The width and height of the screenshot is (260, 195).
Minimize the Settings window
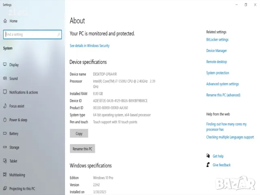(x=236, y=5)
